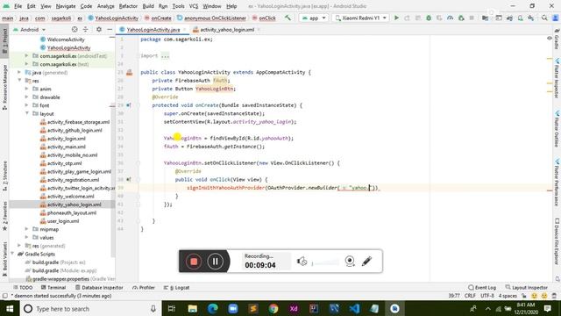Expand the java (generated) folder
561x316 pixels.
[19, 72]
